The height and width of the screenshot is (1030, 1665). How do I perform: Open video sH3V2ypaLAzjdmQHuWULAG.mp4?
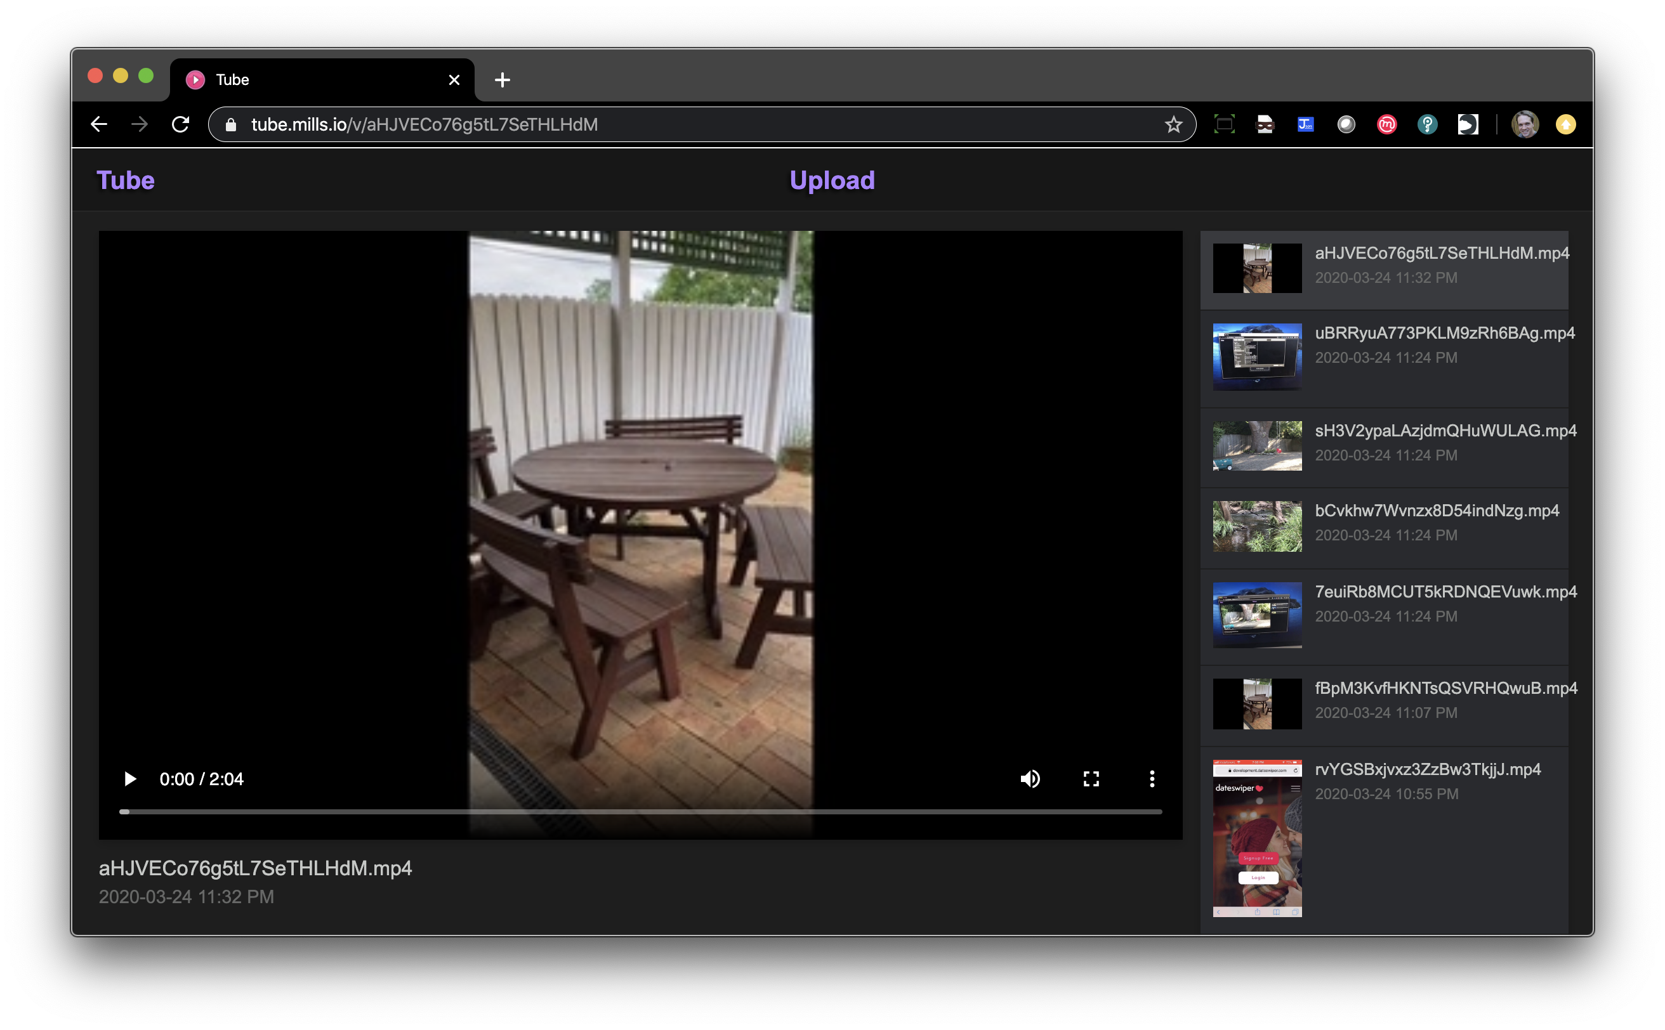tap(1445, 431)
